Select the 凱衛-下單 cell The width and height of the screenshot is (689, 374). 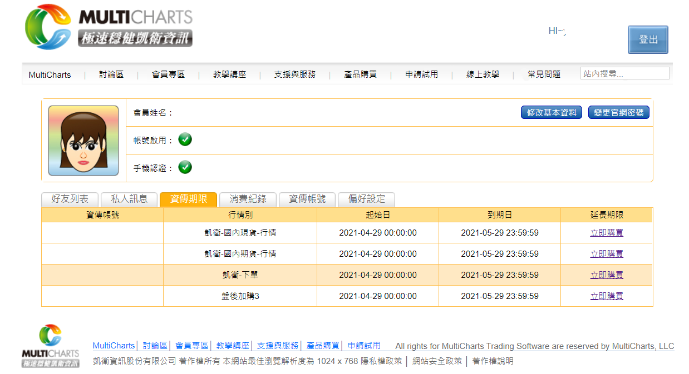(x=240, y=275)
